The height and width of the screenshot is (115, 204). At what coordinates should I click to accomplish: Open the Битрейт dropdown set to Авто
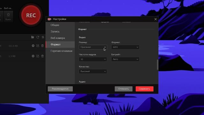pos(125,59)
